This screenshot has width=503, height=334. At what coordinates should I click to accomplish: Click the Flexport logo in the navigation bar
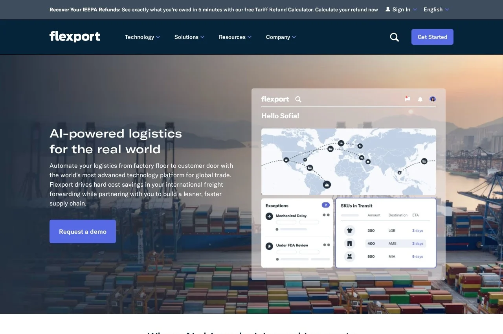75,37
